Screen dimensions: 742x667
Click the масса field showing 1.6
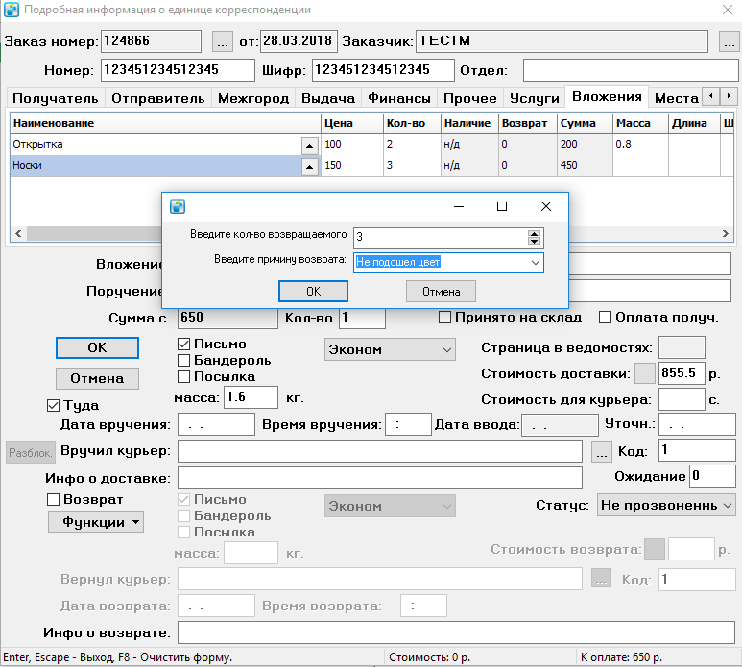(x=251, y=397)
